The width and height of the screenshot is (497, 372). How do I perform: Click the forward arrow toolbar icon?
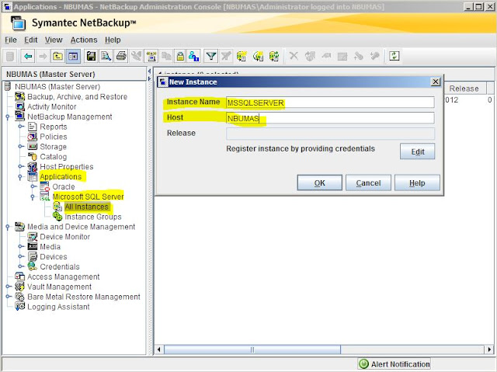coord(43,57)
